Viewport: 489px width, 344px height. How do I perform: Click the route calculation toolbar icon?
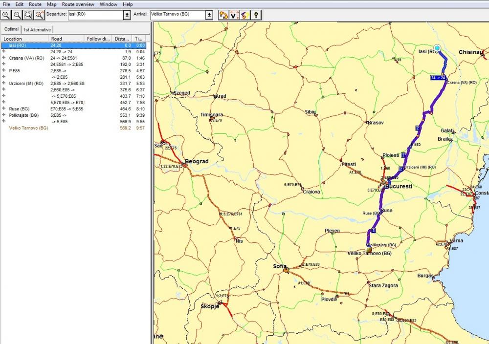[x=223, y=15]
